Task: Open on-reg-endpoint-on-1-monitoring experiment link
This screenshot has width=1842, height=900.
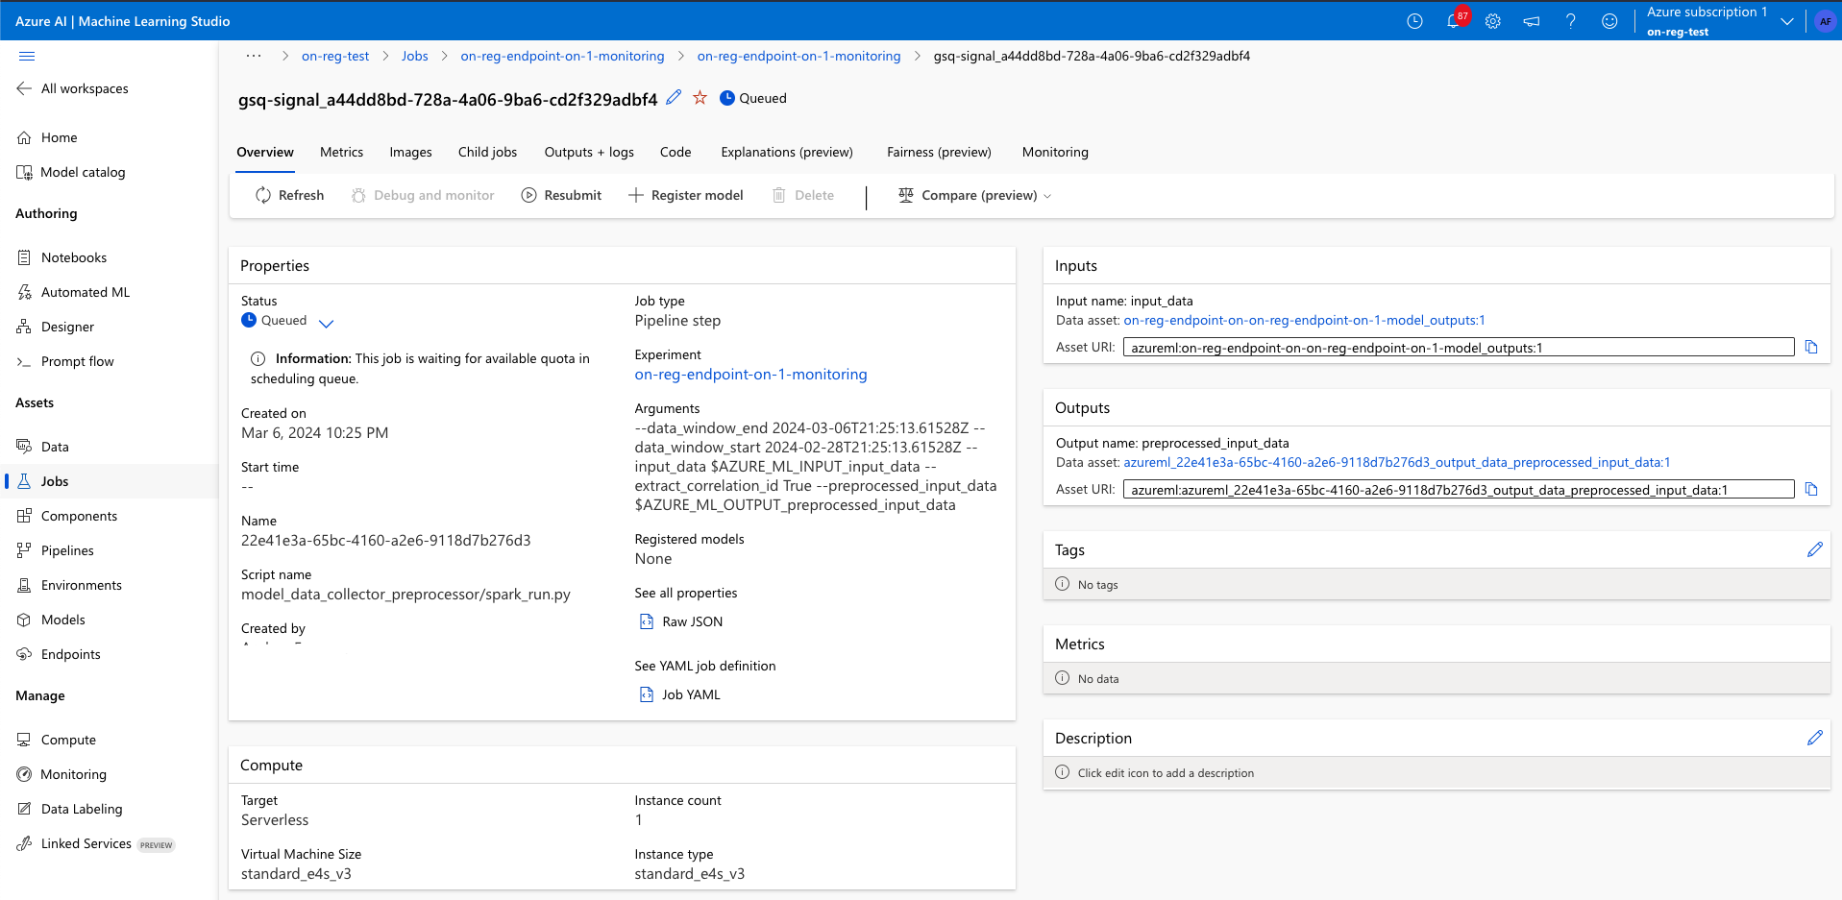Action: 750,375
